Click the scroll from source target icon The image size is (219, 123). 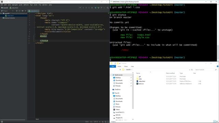click(17, 11)
